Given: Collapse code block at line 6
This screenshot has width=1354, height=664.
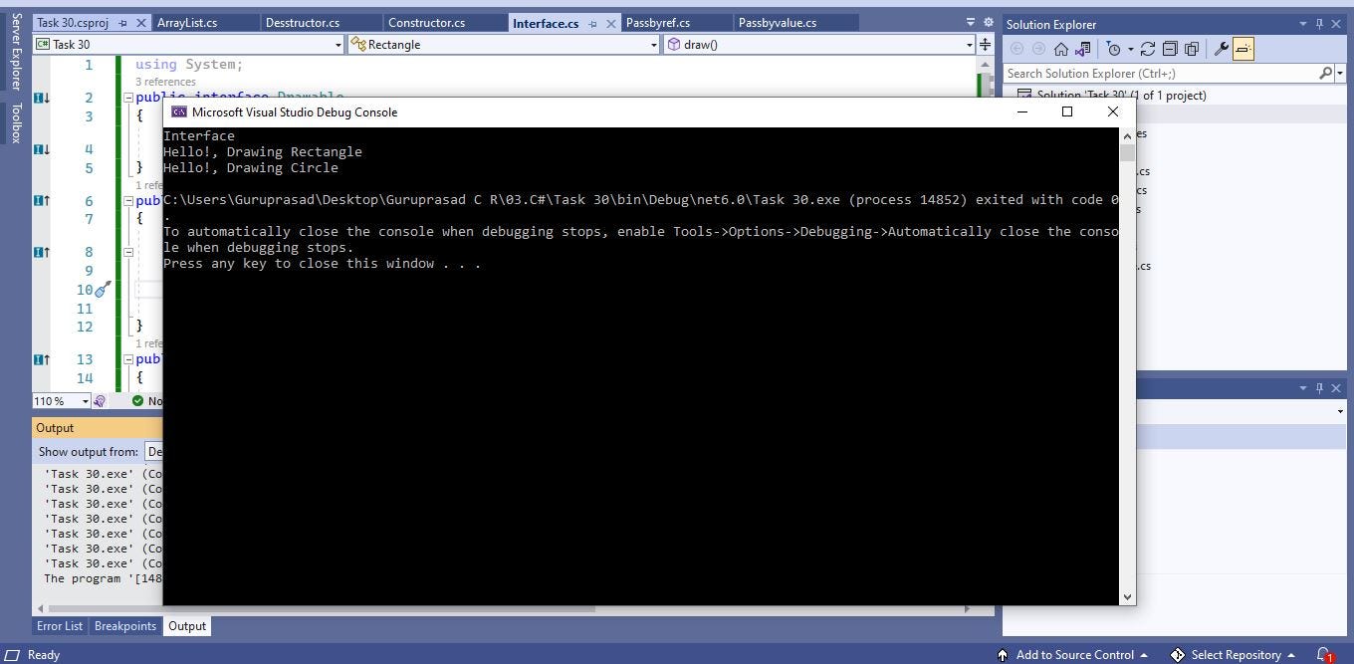Looking at the screenshot, I should tap(127, 201).
